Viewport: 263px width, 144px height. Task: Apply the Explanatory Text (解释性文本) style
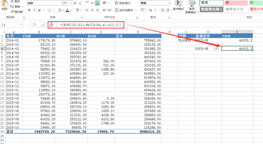point(236,9)
